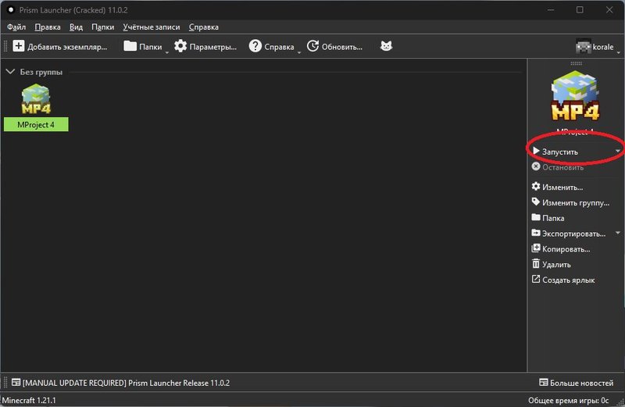625x407 pixels.
Task: Minimize the Prism Launcher window
Action: 551,9
